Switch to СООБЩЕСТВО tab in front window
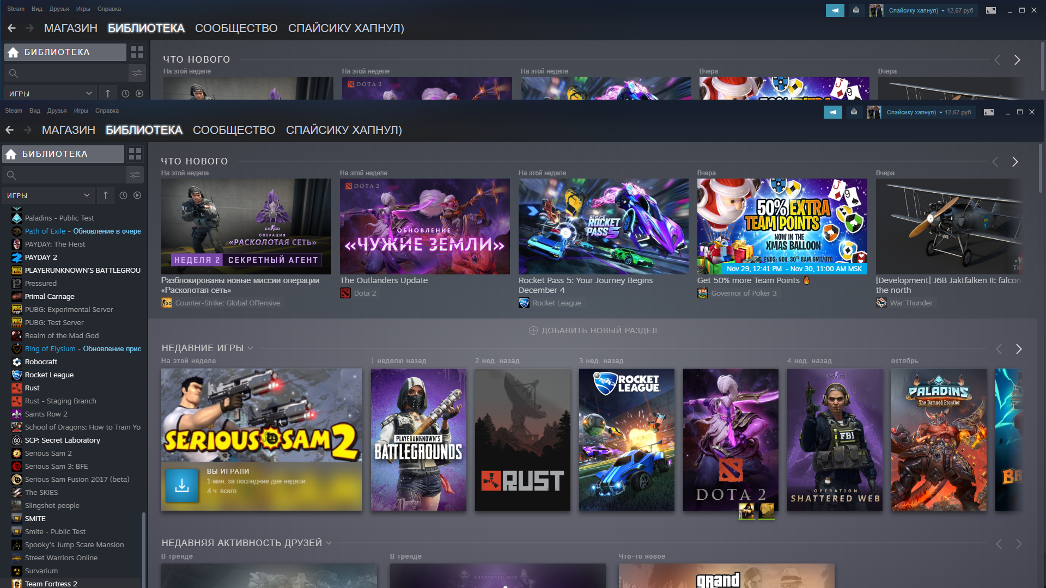 pyautogui.click(x=234, y=130)
